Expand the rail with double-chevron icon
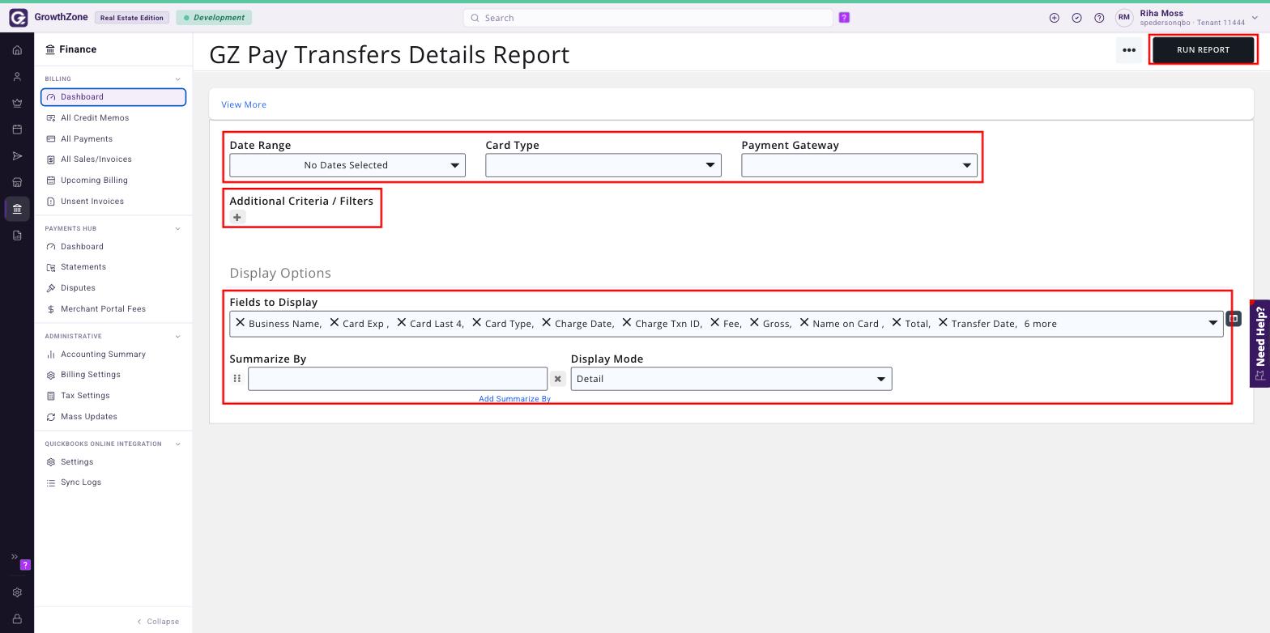This screenshot has width=1270, height=633. 14,557
